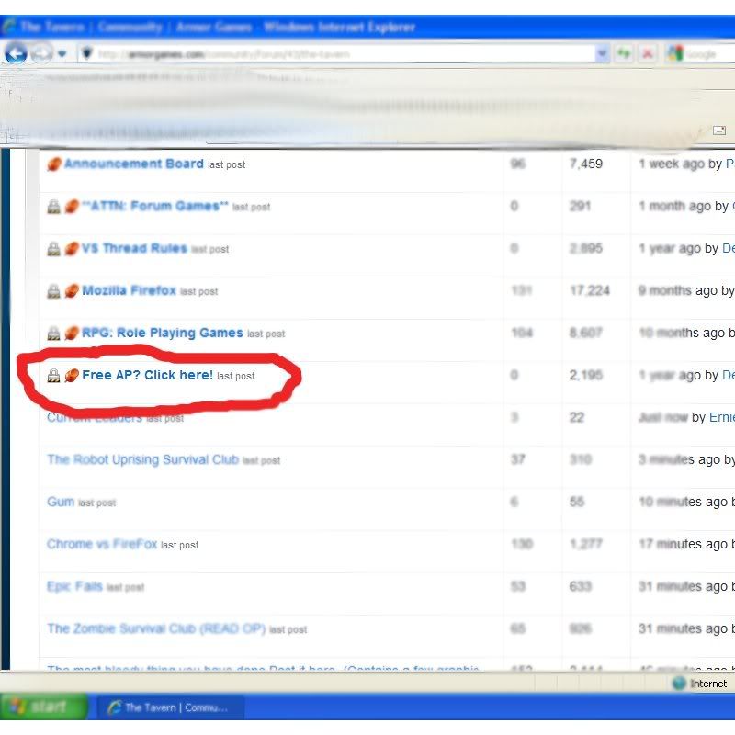Open the Epic Fails thread
Screen dimensions: 735x735
[74, 586]
